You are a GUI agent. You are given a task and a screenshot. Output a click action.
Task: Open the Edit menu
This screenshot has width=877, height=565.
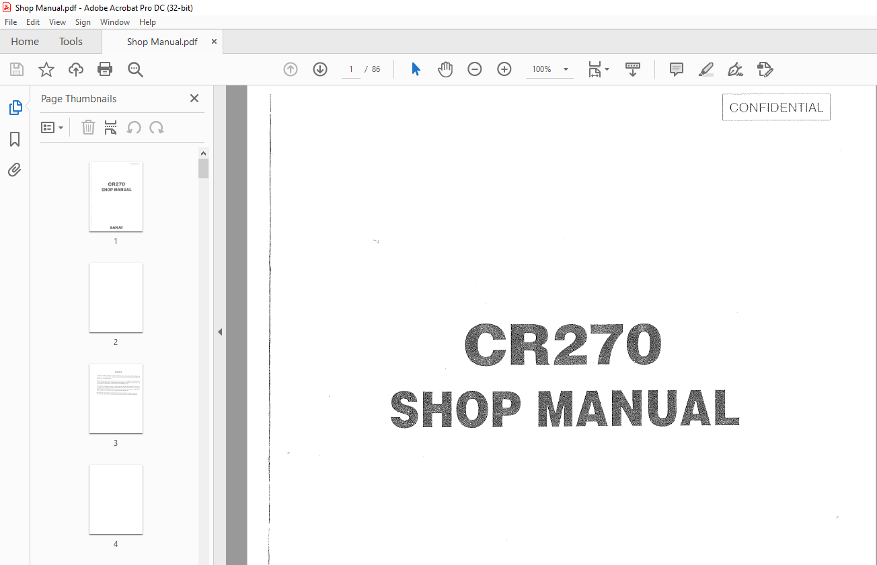click(x=33, y=22)
